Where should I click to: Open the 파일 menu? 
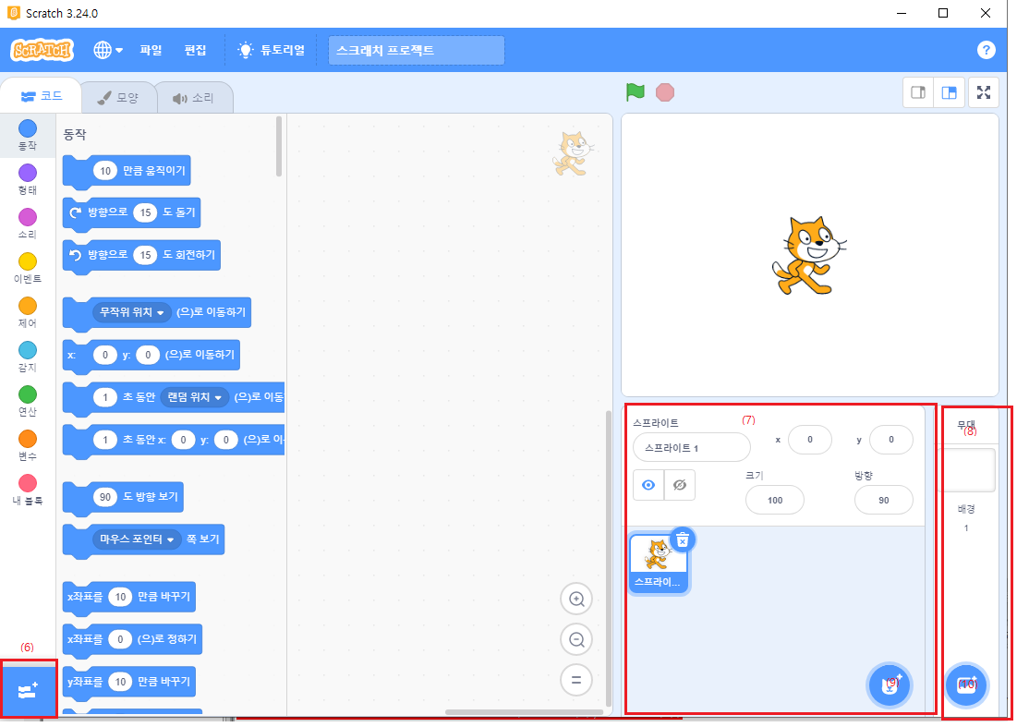[x=151, y=50]
